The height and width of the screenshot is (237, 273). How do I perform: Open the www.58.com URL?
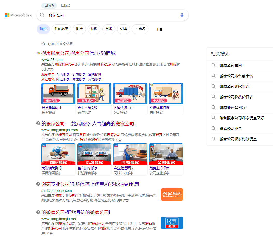point(52,60)
